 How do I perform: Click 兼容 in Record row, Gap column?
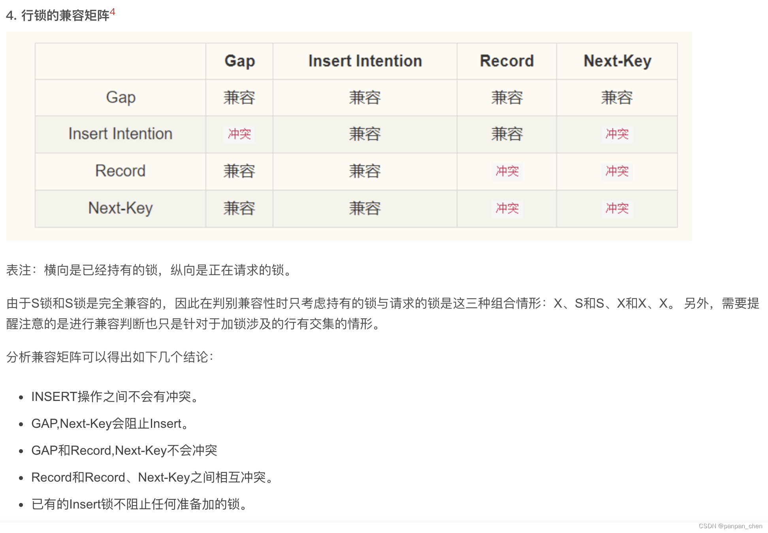[x=239, y=172]
